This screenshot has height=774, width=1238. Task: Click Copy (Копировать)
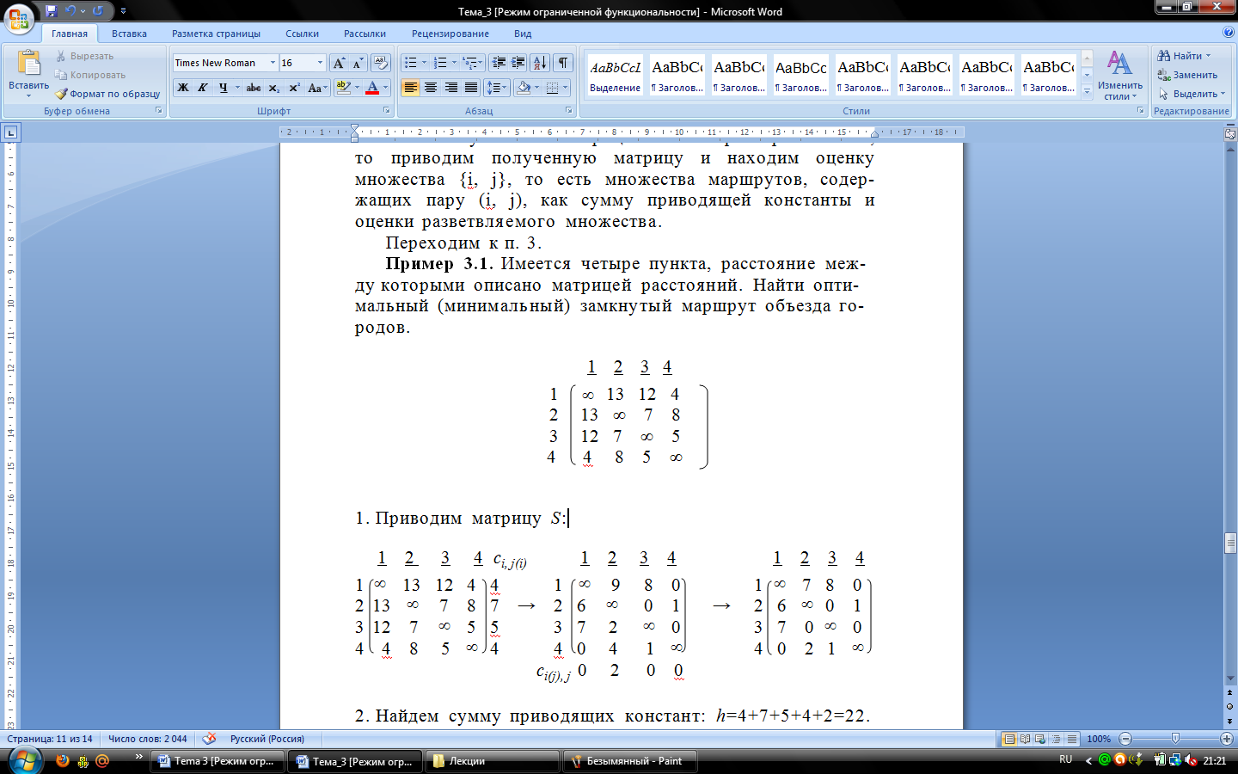pyautogui.click(x=90, y=75)
